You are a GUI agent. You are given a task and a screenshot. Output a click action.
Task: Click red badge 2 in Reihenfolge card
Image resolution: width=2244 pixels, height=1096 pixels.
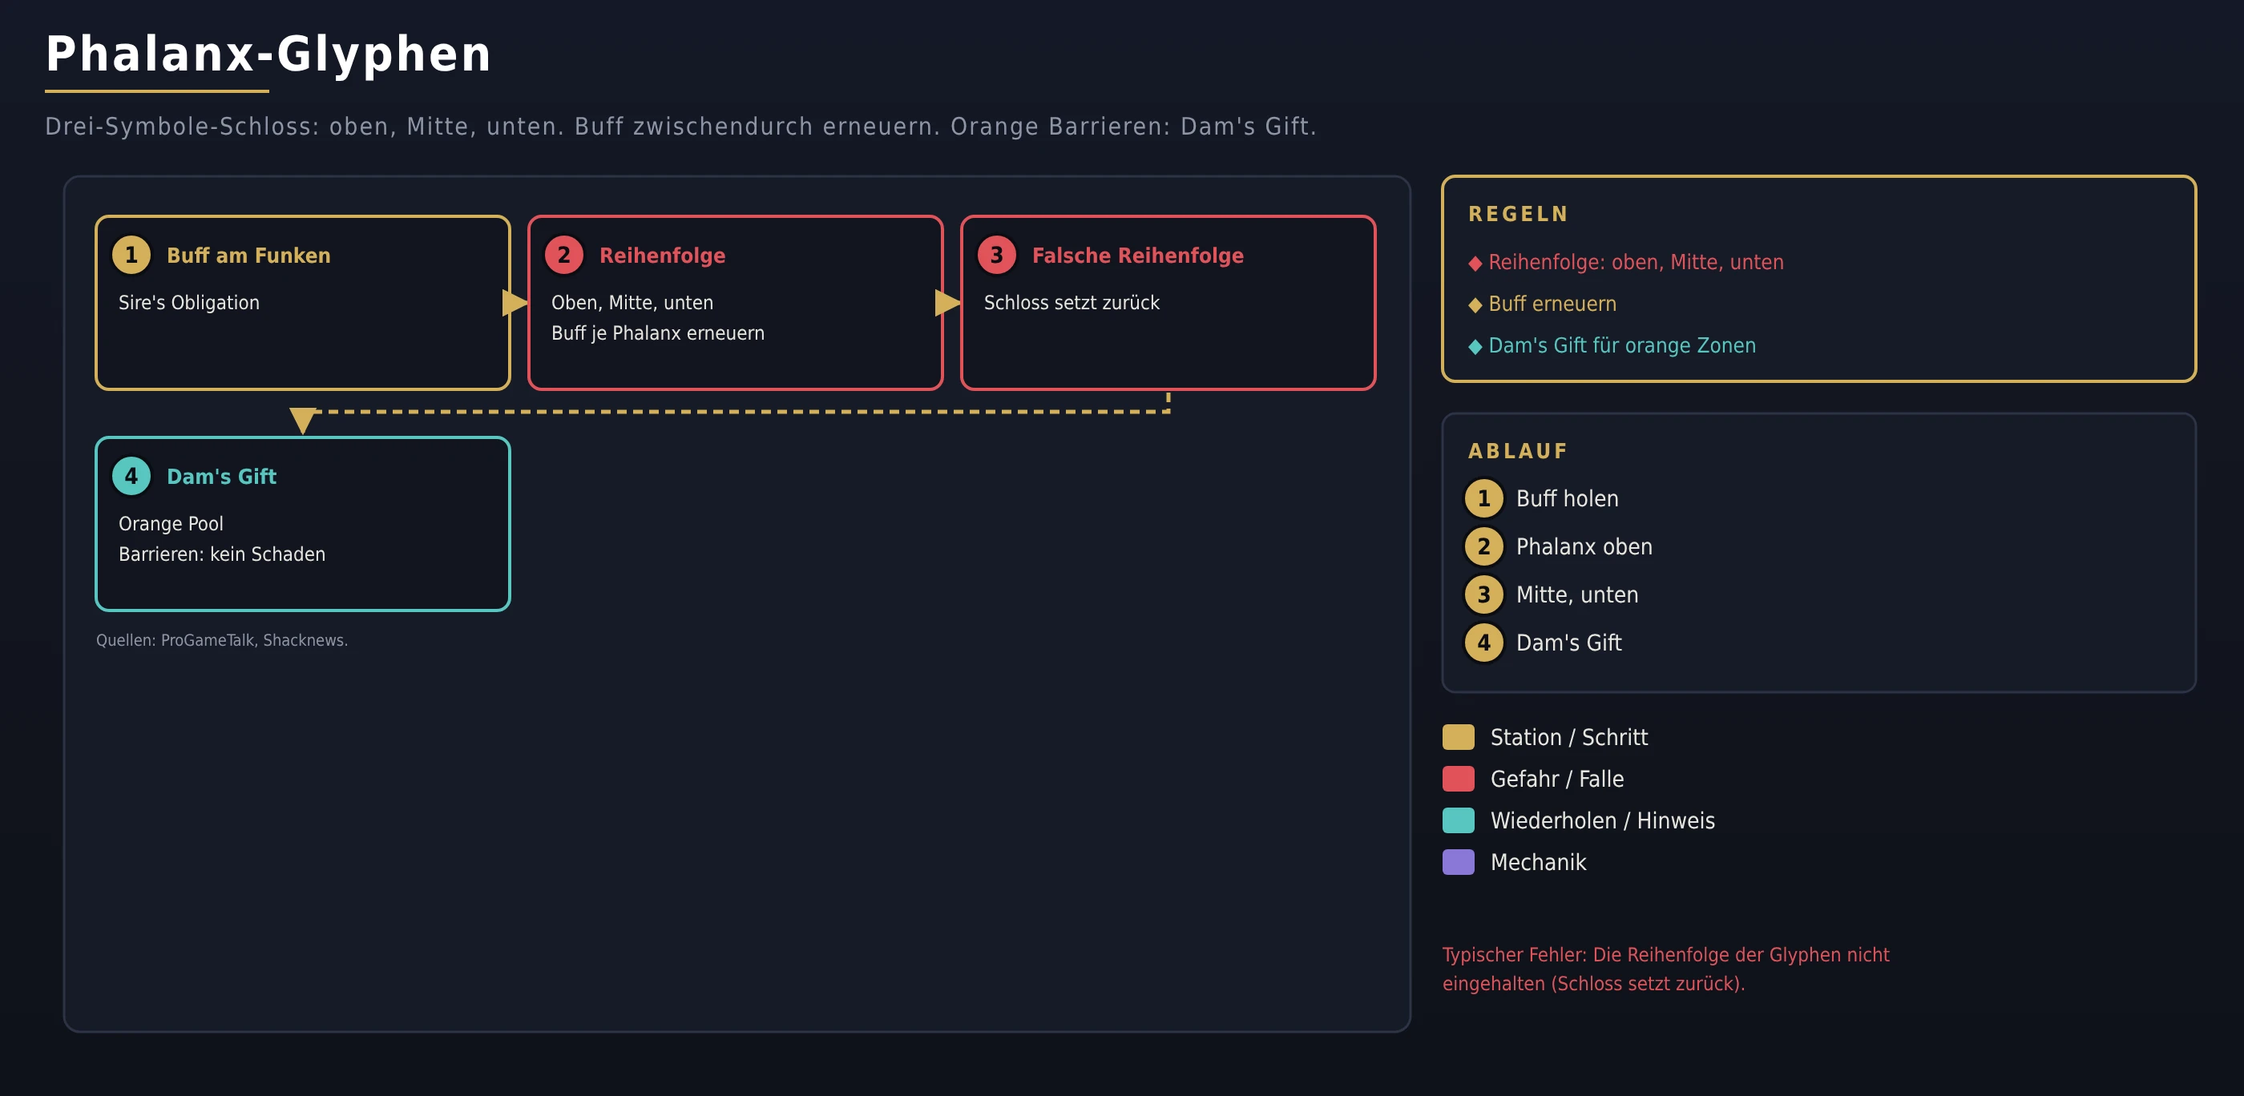(563, 255)
